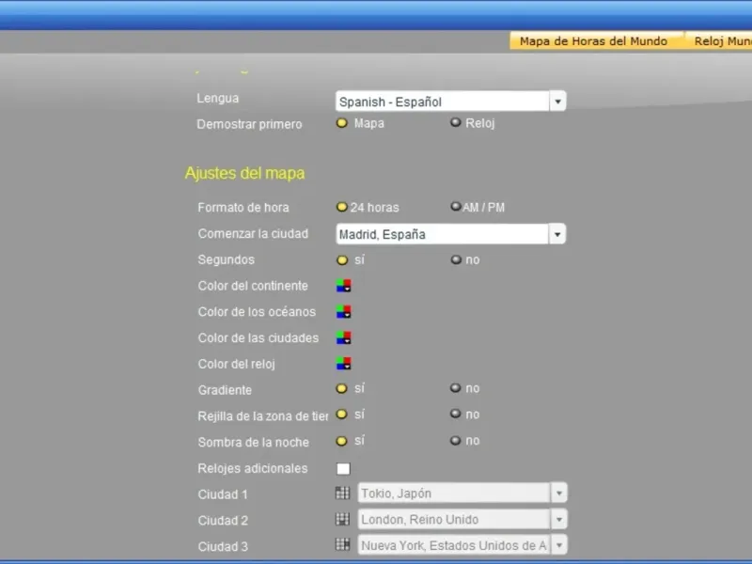Click the Color de las ciudades label
The height and width of the screenshot is (564, 752).
pyautogui.click(x=258, y=338)
